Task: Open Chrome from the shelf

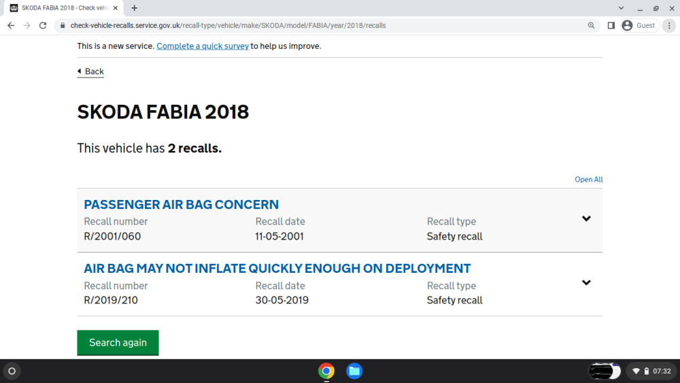Action: [326, 371]
